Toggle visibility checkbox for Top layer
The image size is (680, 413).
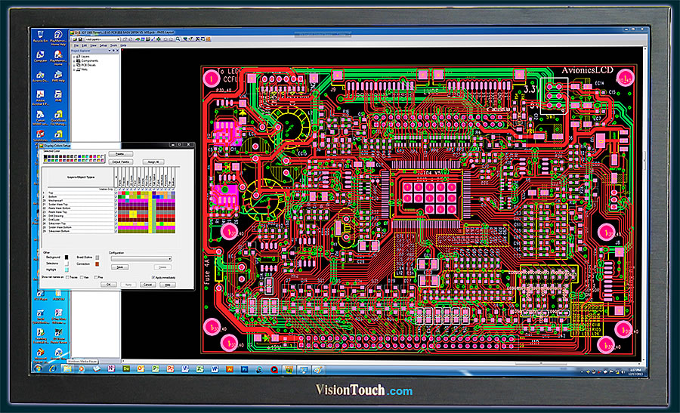coord(116,193)
